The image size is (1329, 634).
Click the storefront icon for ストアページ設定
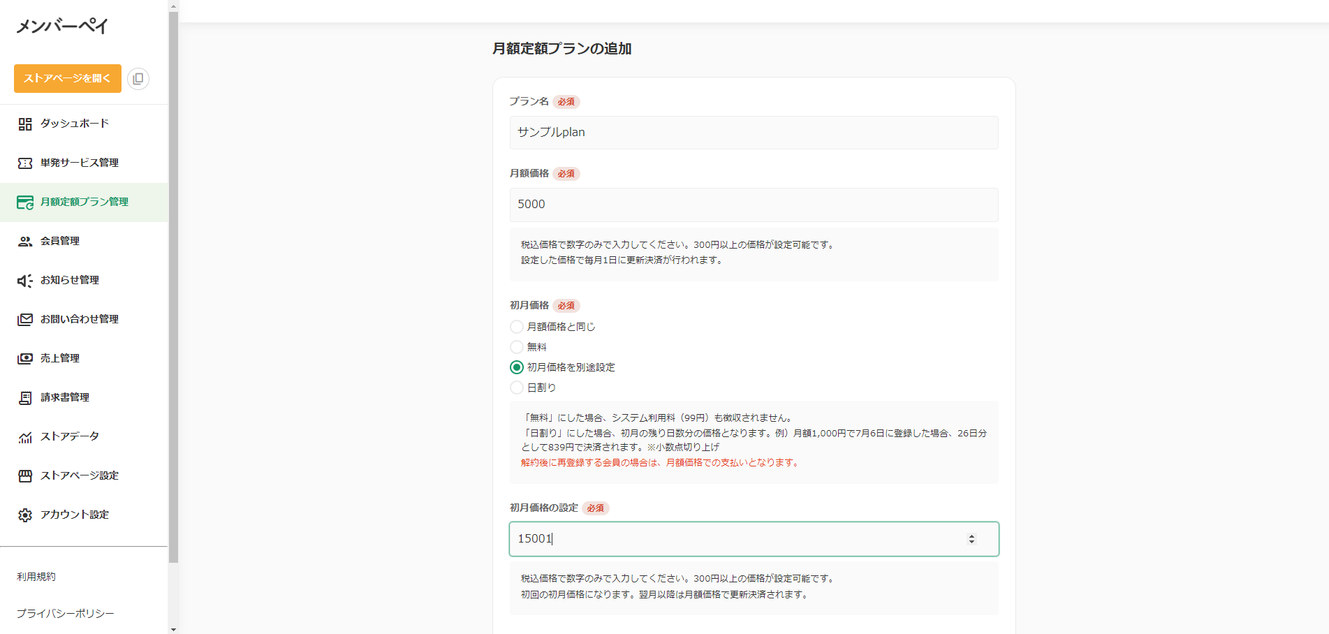pyautogui.click(x=25, y=475)
